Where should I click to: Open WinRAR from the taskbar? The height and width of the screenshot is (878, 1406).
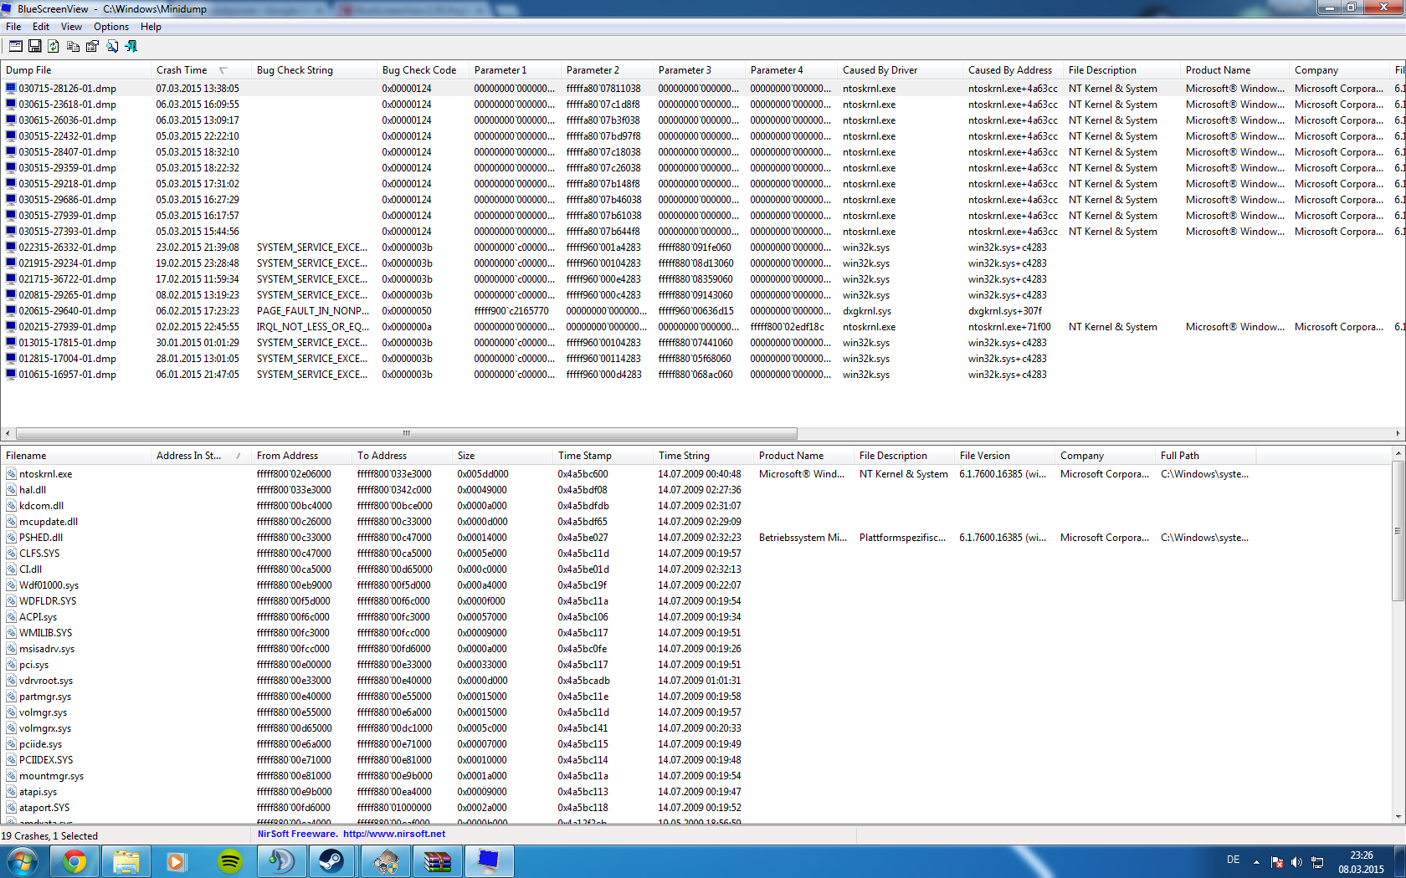click(x=437, y=861)
